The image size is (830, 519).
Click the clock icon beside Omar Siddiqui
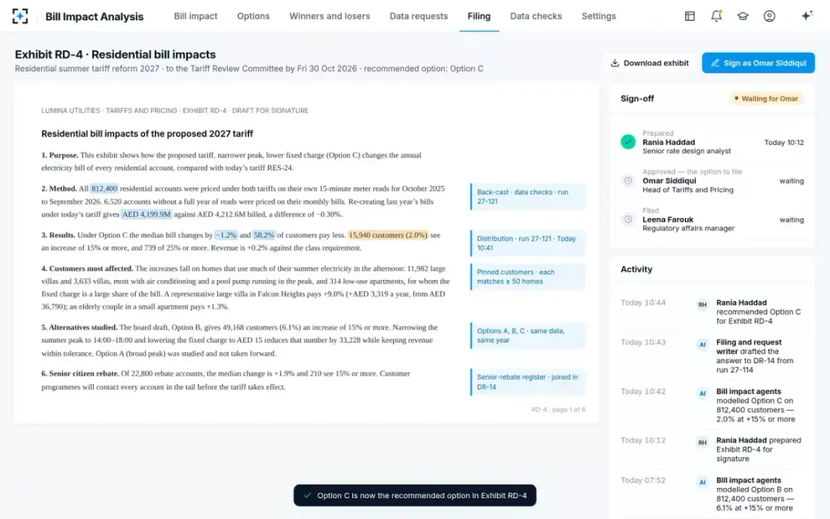628,181
